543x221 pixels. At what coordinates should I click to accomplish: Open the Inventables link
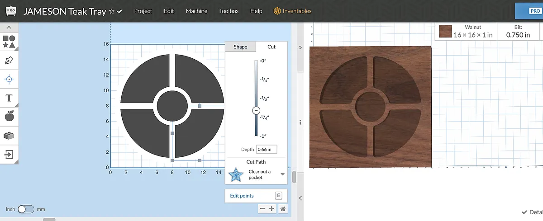(293, 11)
